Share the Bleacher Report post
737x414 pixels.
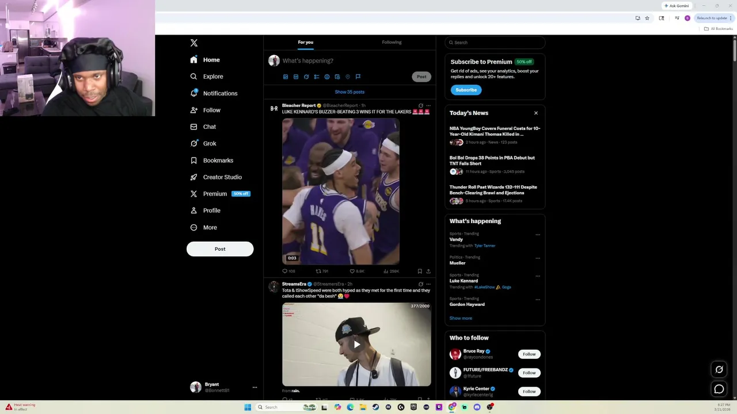tap(428, 271)
